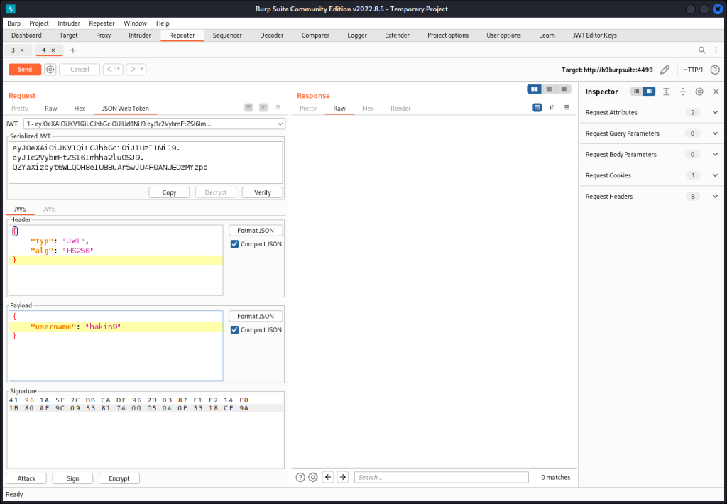Open the Response panel hamburger menu
The width and height of the screenshot is (727, 504).
coord(567,108)
